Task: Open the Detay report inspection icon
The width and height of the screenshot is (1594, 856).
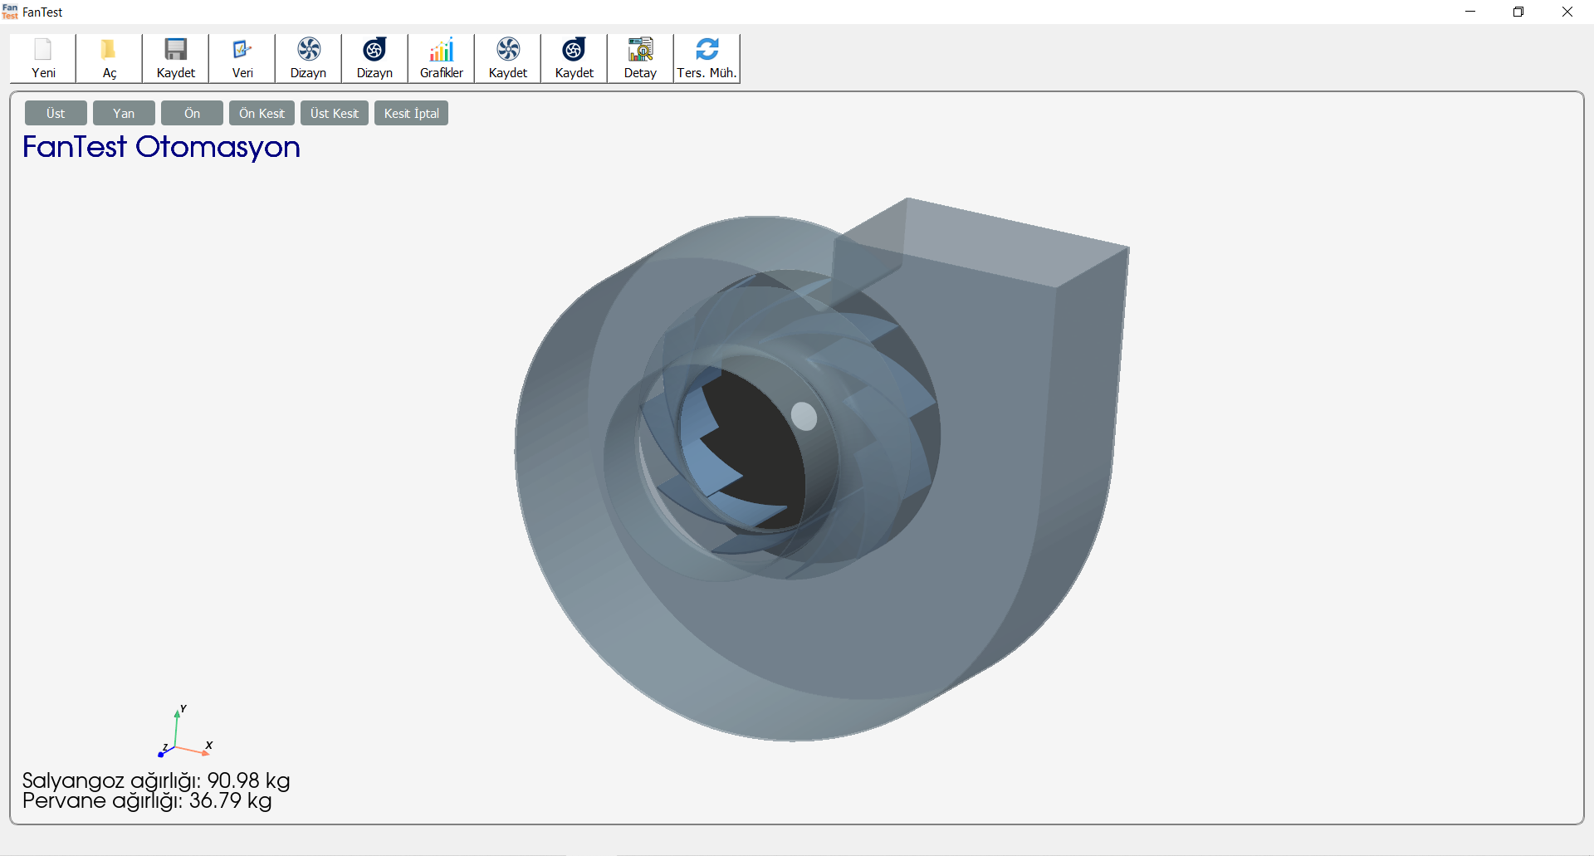Action: tap(639, 58)
